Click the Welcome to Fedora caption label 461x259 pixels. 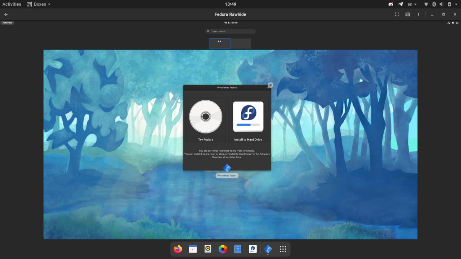point(227,176)
